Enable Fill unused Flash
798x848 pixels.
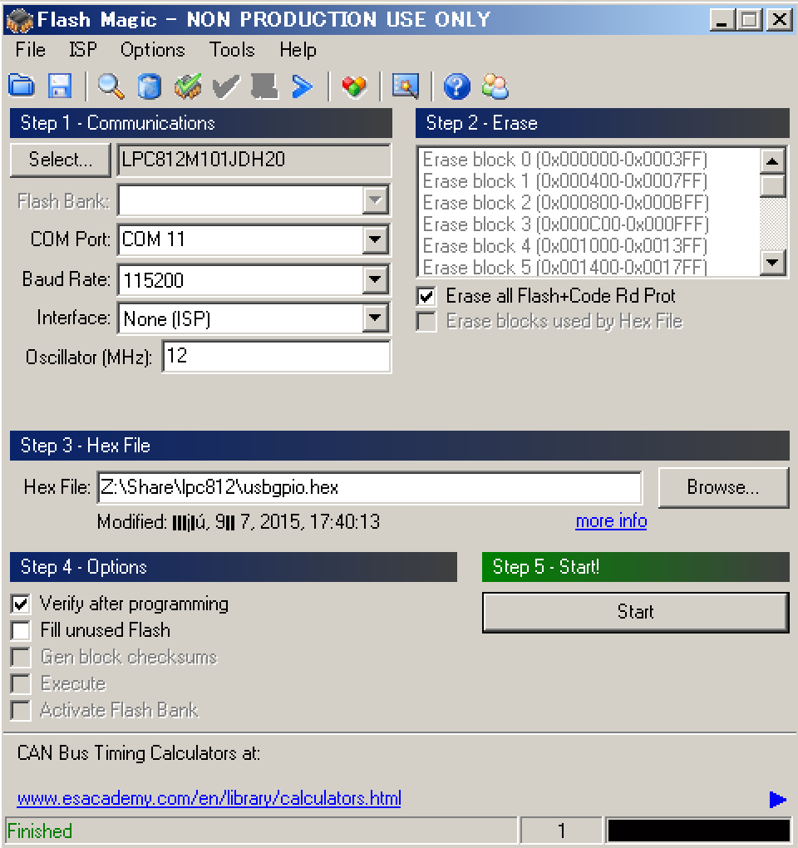pos(21,630)
